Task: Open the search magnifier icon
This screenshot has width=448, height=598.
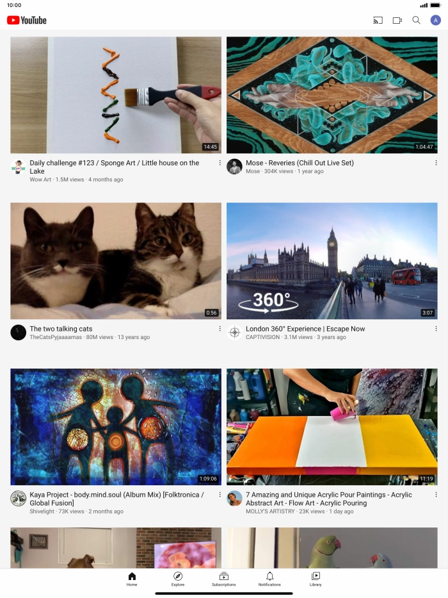Action: click(417, 21)
